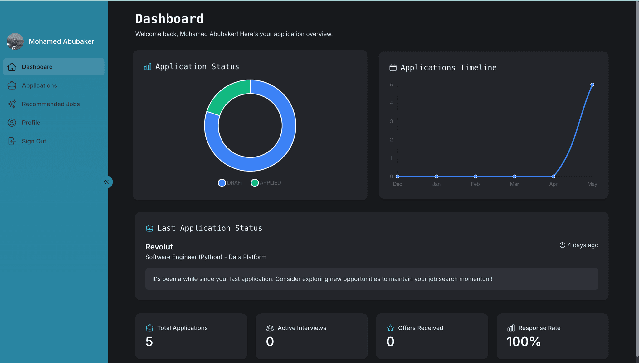This screenshot has height=363, width=639.
Task: Click the Sign Out link
Action: point(34,141)
